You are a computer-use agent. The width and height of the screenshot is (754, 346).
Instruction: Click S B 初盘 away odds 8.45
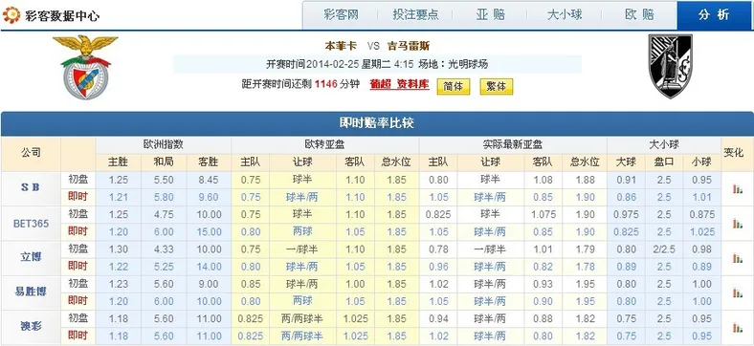coord(209,181)
